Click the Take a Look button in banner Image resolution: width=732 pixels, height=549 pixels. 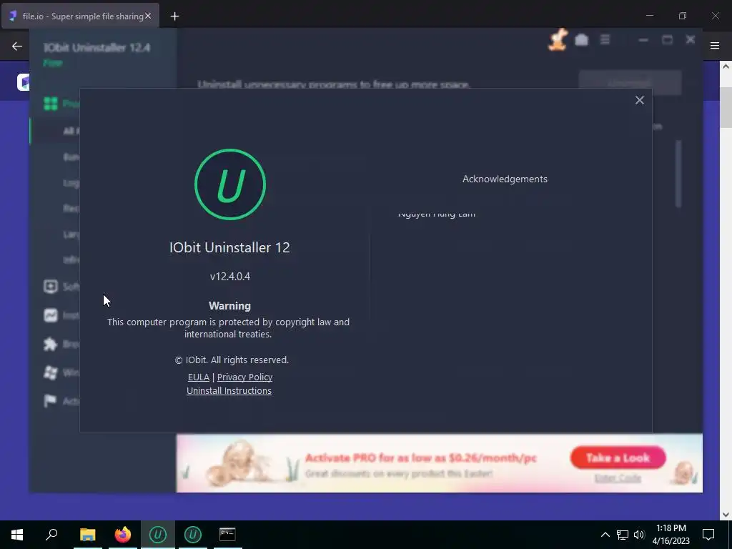click(x=618, y=458)
